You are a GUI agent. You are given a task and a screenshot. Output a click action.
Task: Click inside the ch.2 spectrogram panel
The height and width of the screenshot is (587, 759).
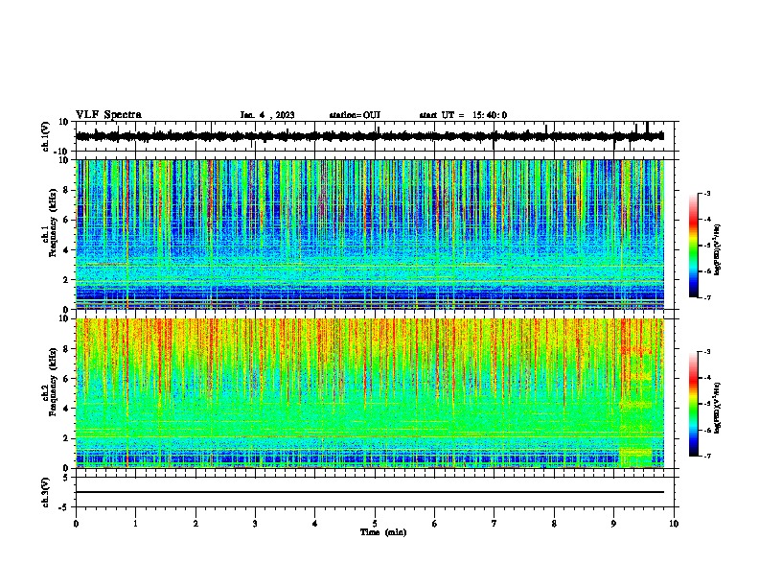[369, 393]
